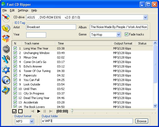The width and height of the screenshot is (159, 127).
Task: Click the yellow question mark help icon
Action: tap(6, 90)
